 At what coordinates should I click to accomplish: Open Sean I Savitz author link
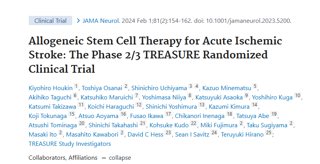(x=192, y=135)
